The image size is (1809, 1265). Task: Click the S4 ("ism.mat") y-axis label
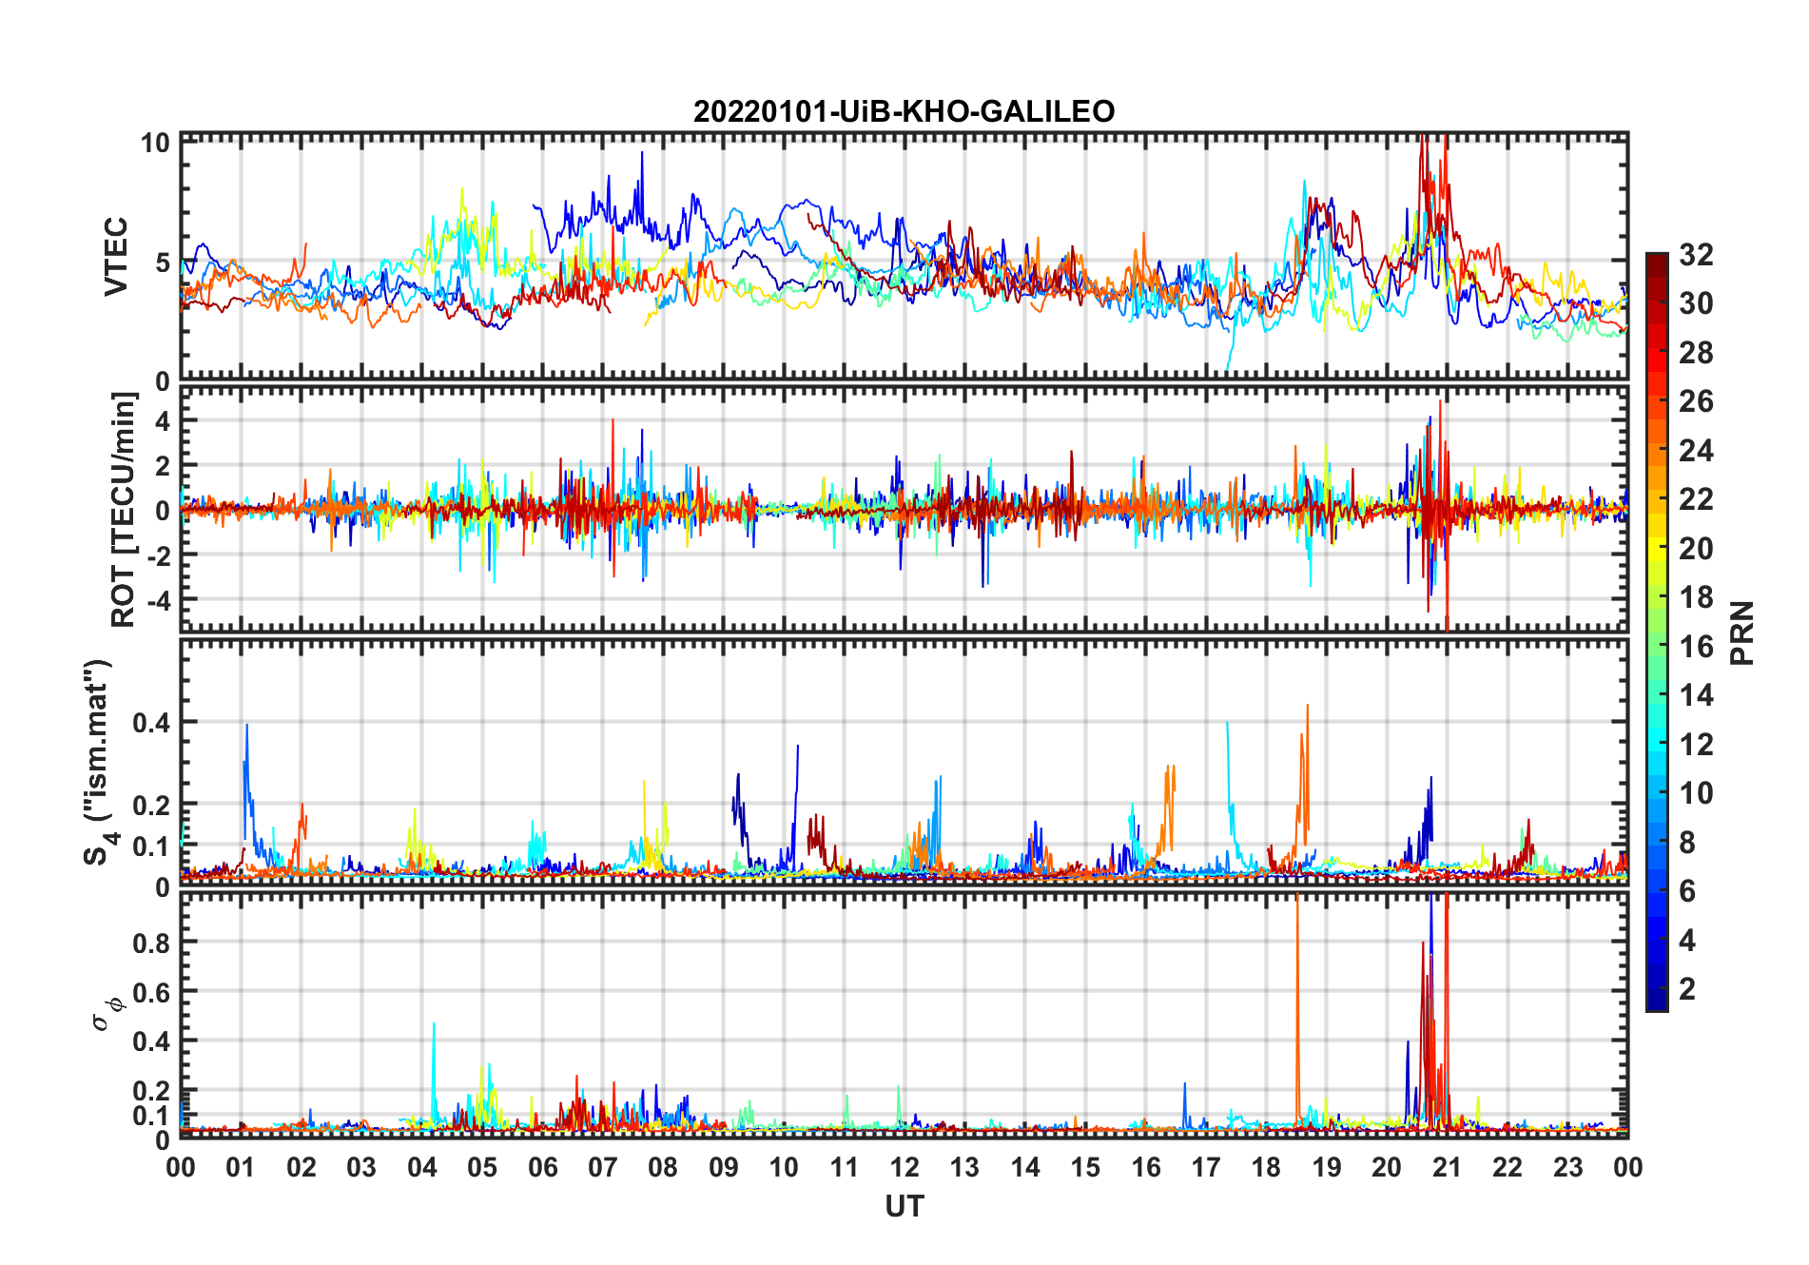(100, 763)
